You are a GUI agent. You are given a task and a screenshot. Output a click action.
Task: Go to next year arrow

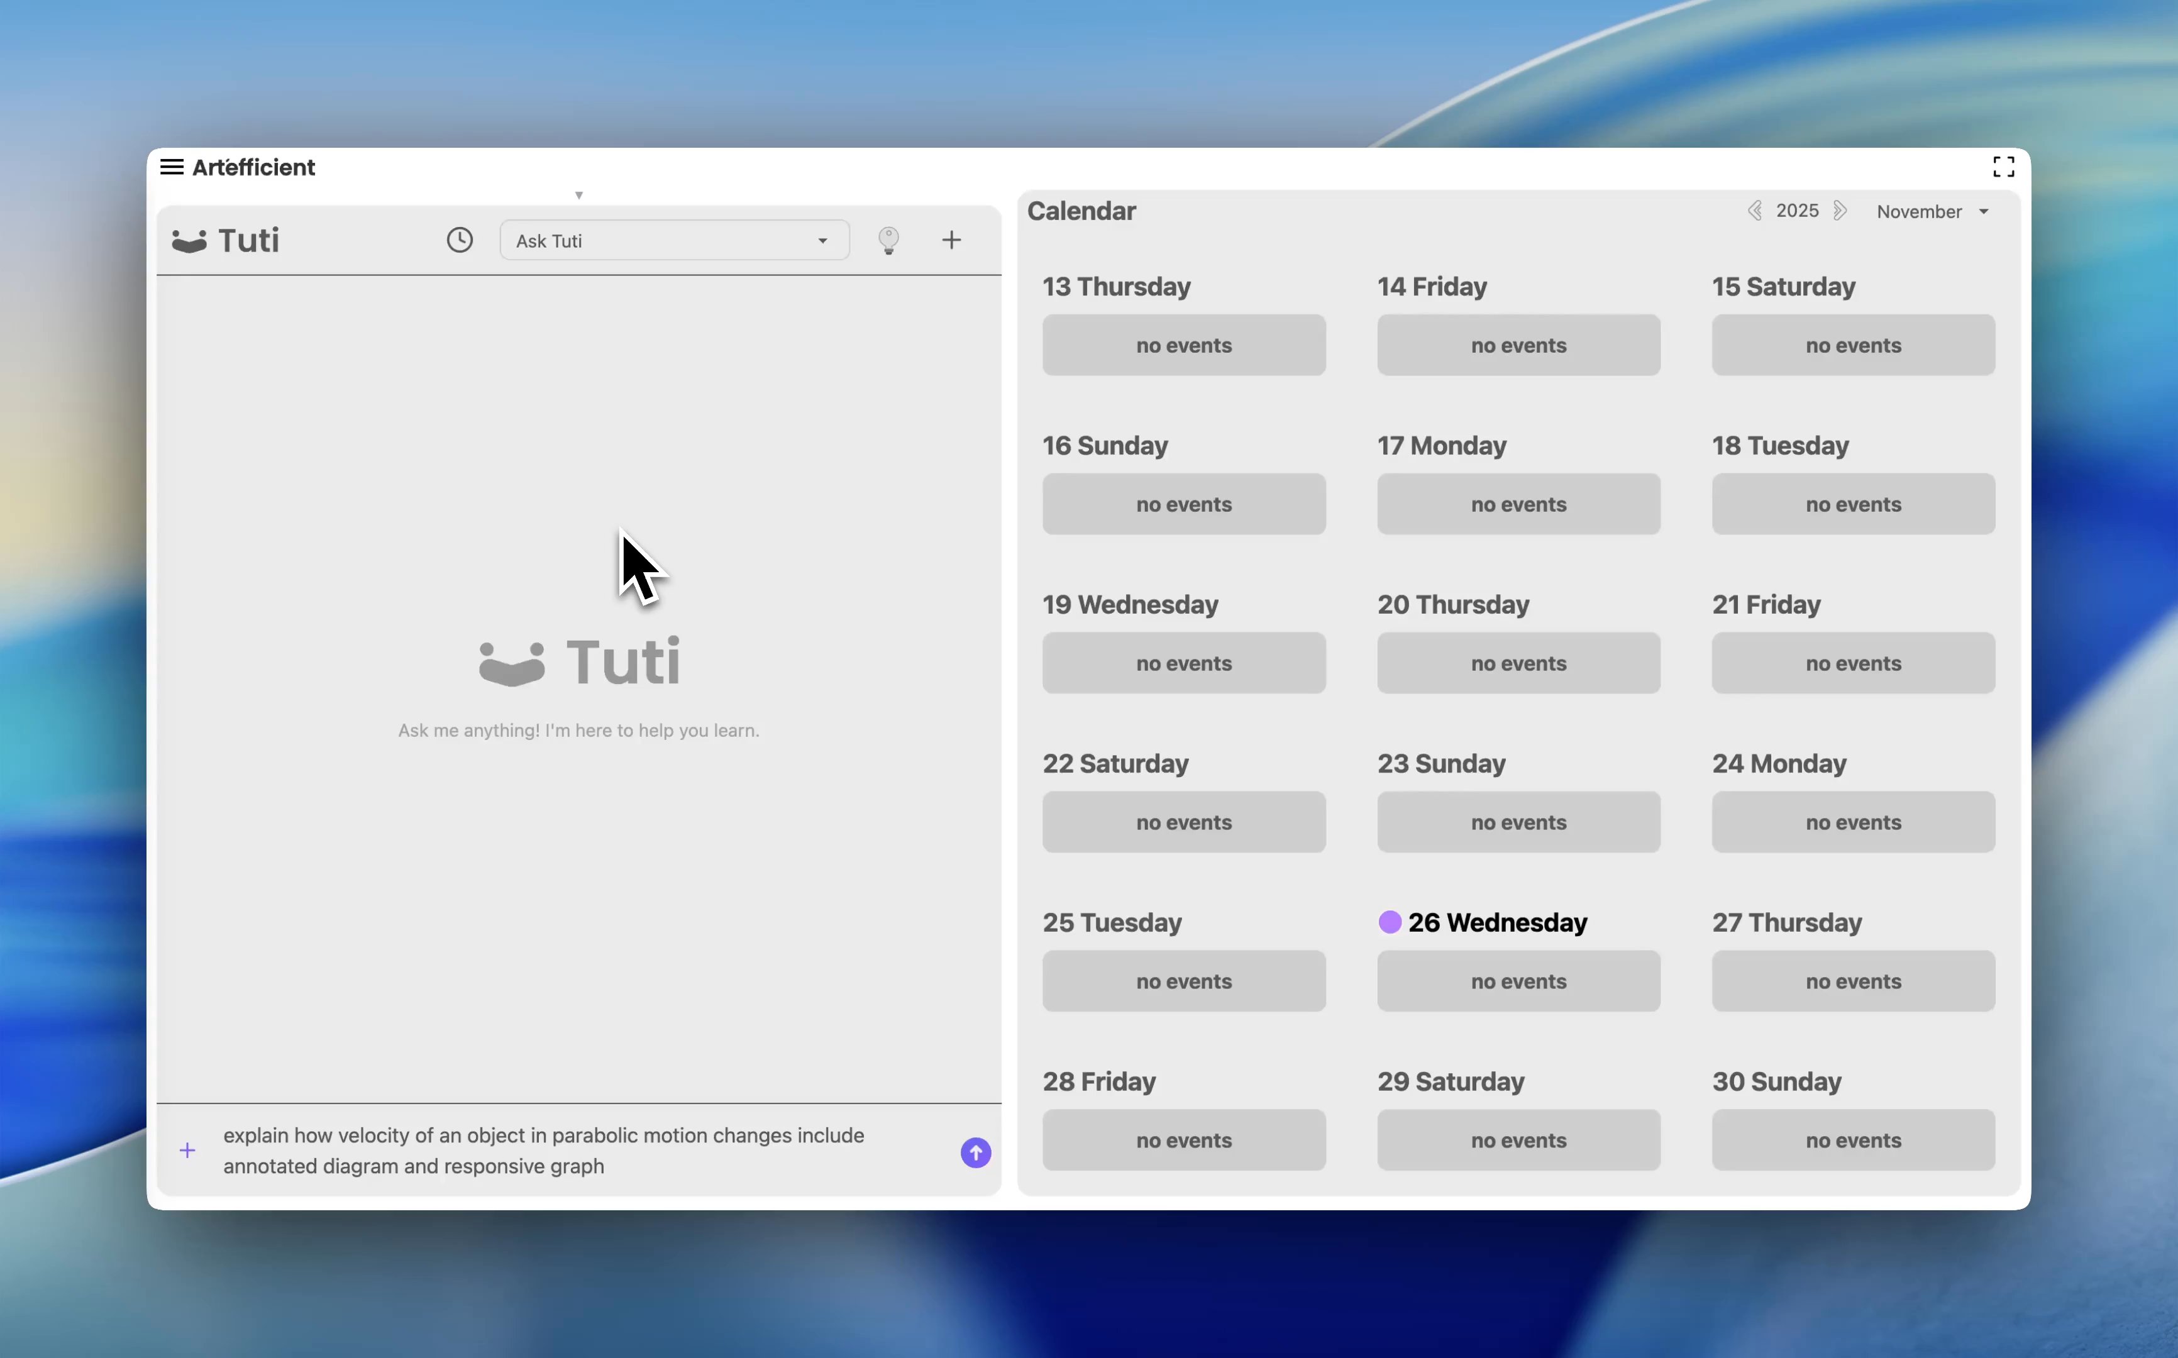tap(1840, 211)
